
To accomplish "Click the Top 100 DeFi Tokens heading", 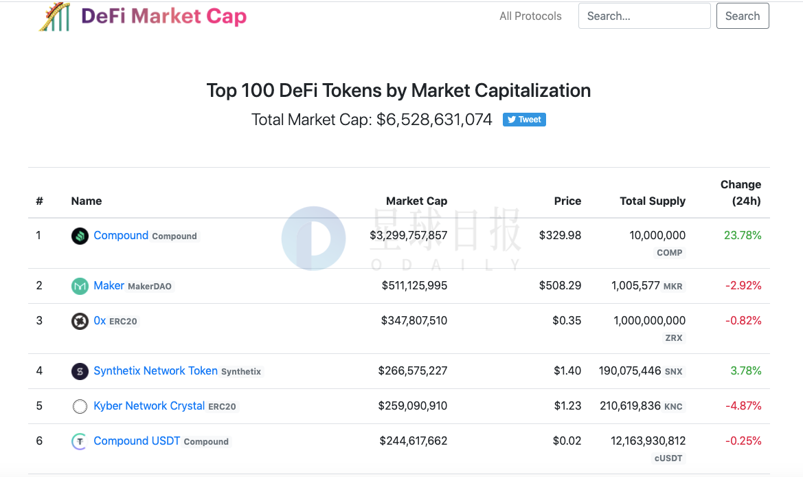I will click(x=398, y=91).
